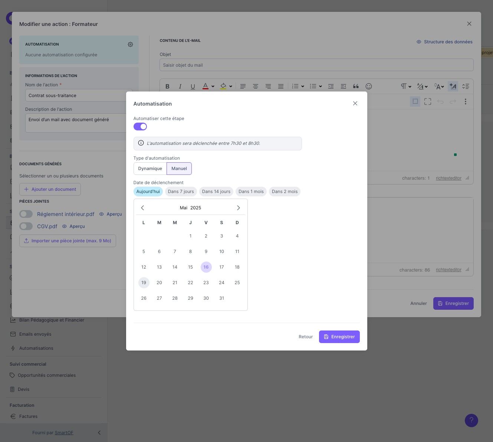The width and height of the screenshot is (493, 442).
Task: Choose the Dans 7 jours shortcut
Action: click(x=181, y=192)
